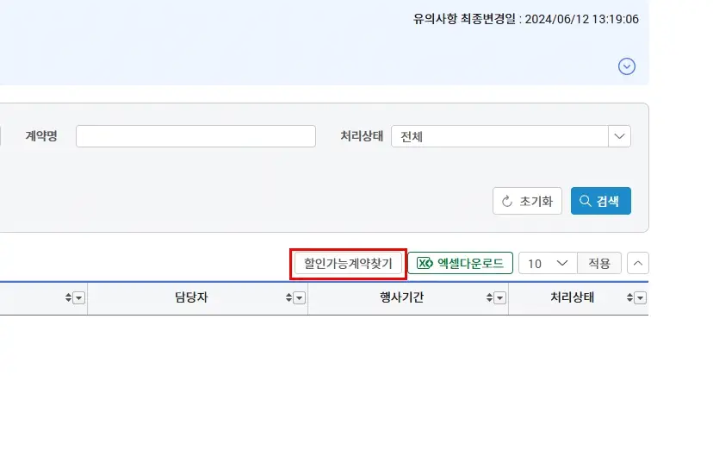The image size is (713, 475).
Task: Click the blue 검색 search button
Action: (600, 201)
